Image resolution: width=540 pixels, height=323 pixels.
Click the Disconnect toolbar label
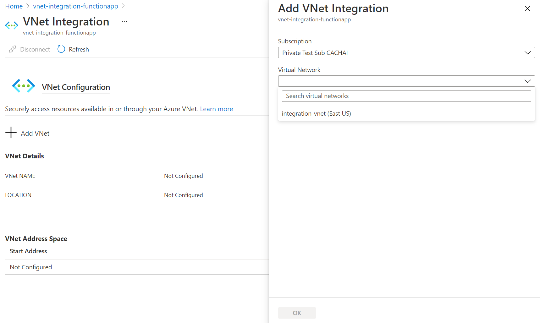pyautogui.click(x=35, y=49)
